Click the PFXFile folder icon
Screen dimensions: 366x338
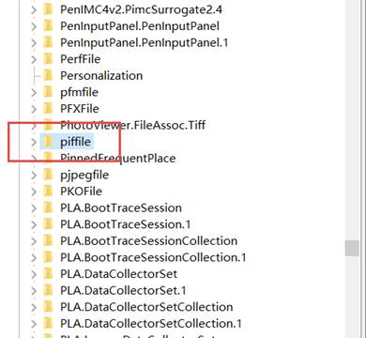coord(48,109)
